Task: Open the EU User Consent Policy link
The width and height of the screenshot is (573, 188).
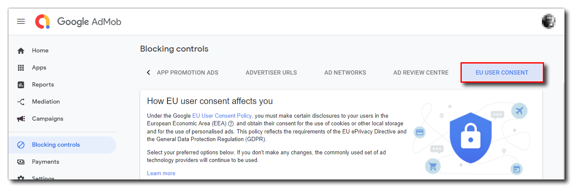Action: tap(222, 116)
